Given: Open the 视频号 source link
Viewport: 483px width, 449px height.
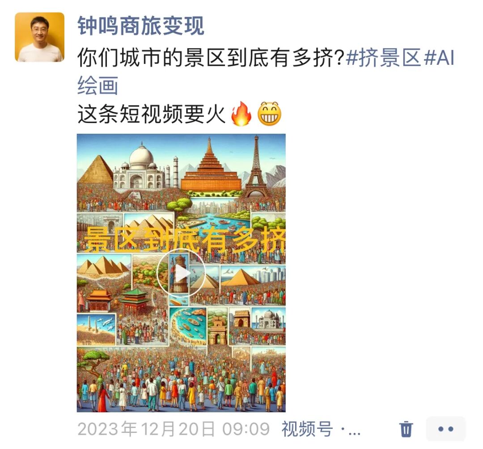Looking at the screenshot, I should pos(307,429).
